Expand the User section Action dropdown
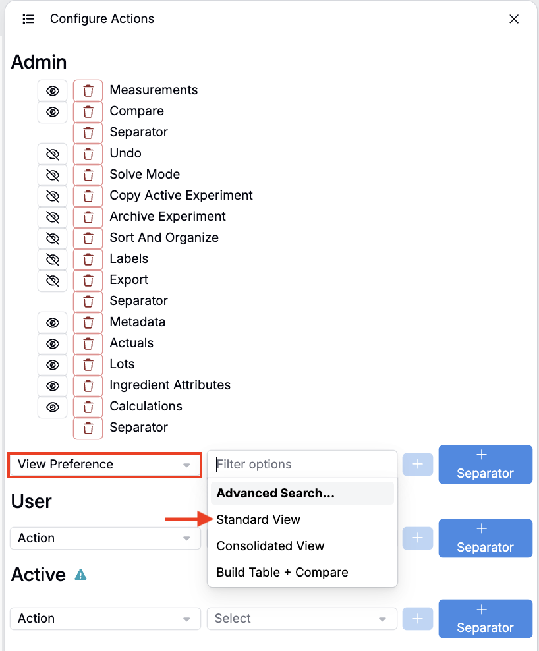Viewport: 539px width, 651px height. click(105, 538)
